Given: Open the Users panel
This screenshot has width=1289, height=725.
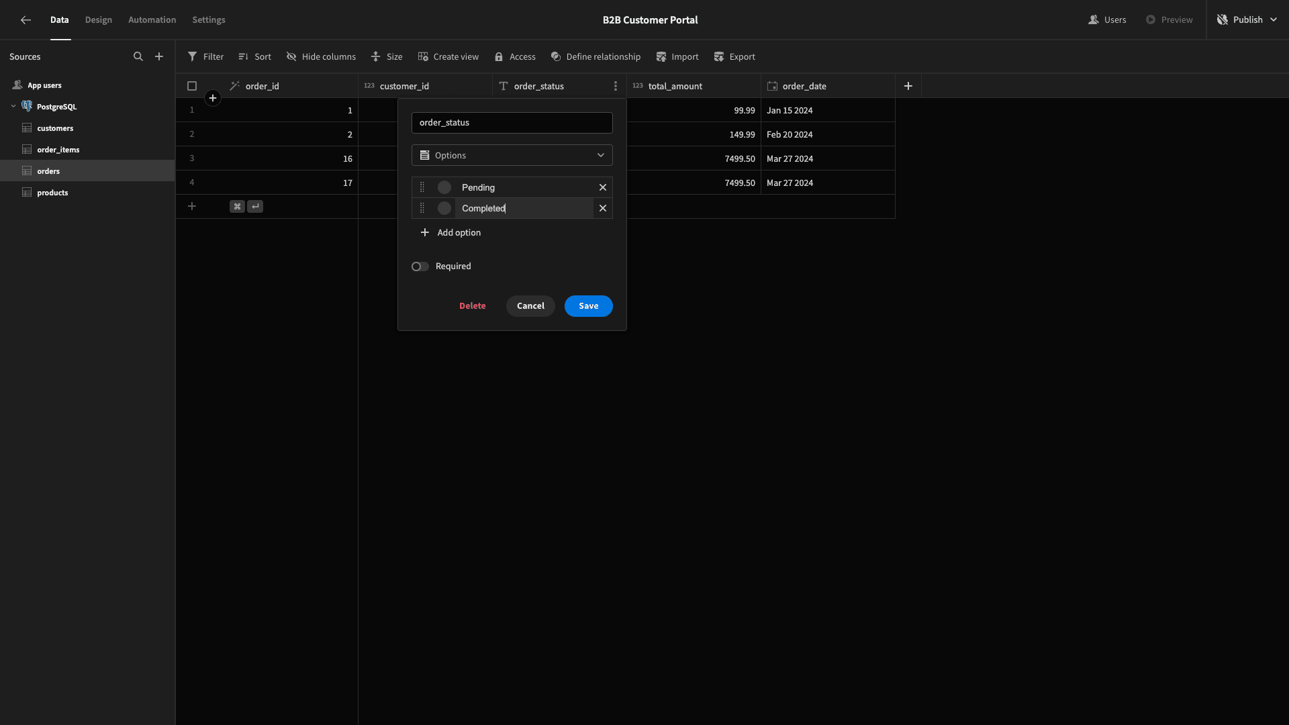Looking at the screenshot, I should click(x=1107, y=19).
